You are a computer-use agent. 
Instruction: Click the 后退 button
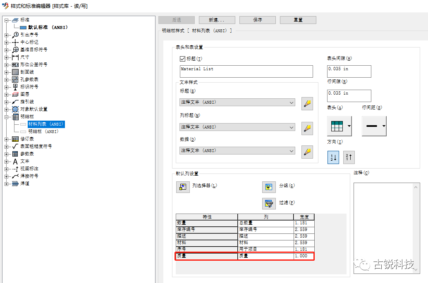pyautogui.click(x=177, y=20)
